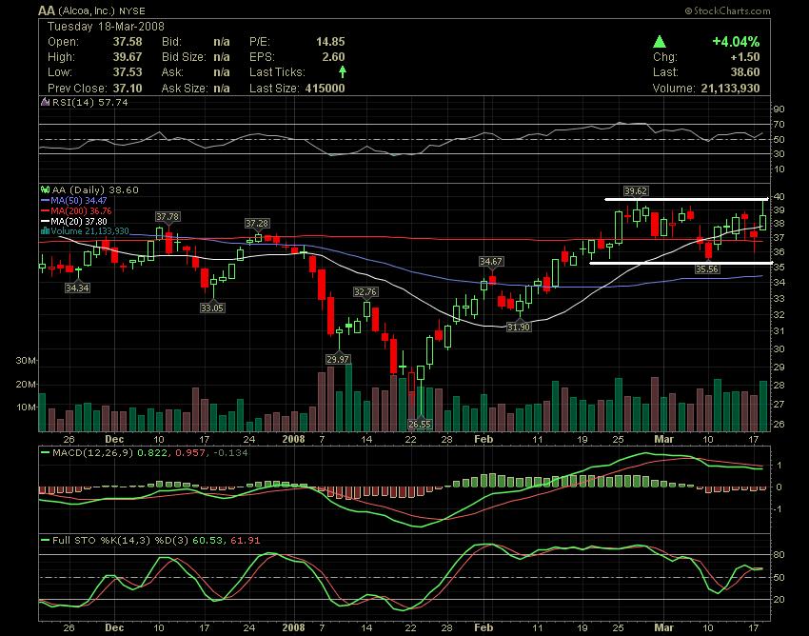The height and width of the screenshot is (636, 809).
Task: Click the +4.04% percent change
Action: pos(736,42)
